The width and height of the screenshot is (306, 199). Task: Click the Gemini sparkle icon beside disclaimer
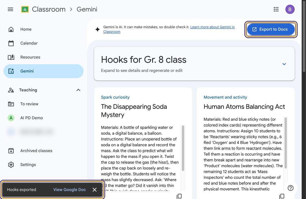[x=98, y=30]
